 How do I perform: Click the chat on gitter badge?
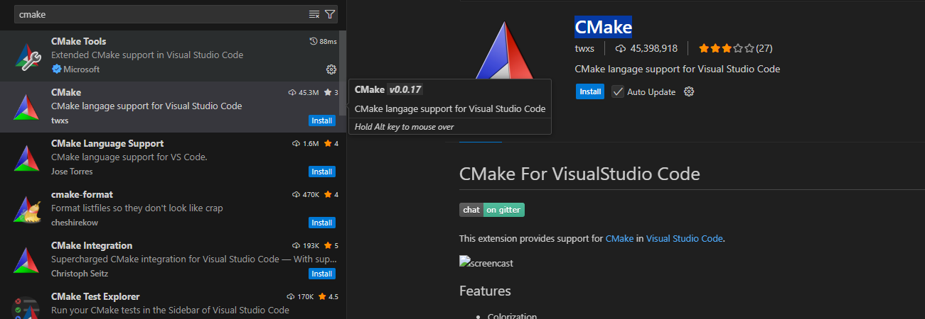[492, 210]
